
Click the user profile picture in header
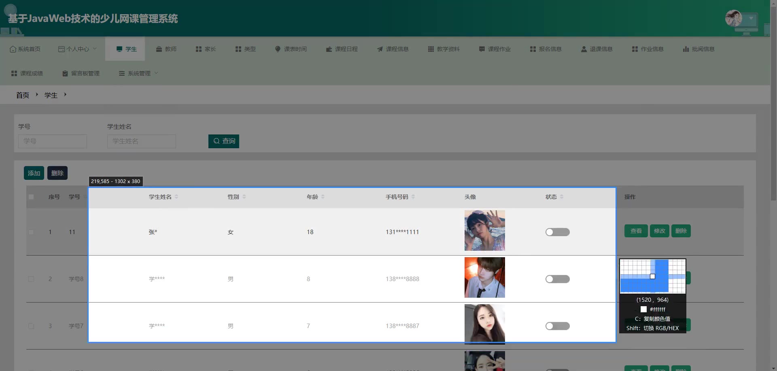tap(734, 18)
